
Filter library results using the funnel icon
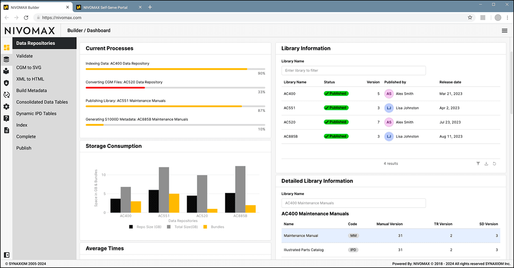[x=478, y=163]
